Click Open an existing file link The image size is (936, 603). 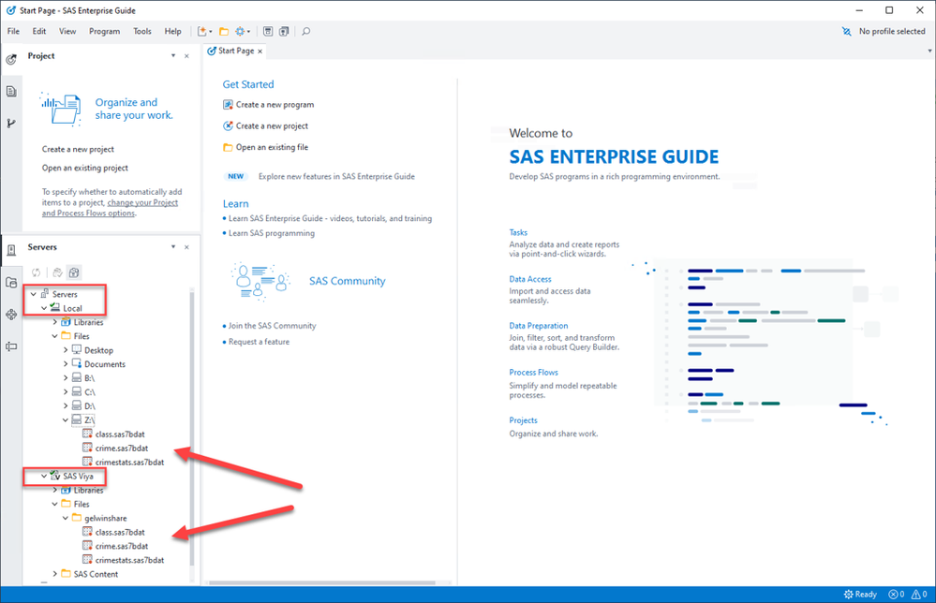tap(272, 147)
